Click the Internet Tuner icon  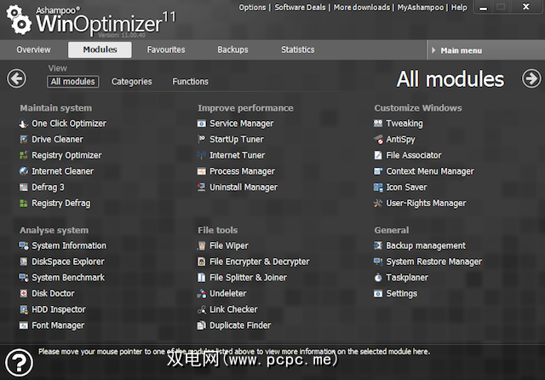201,155
